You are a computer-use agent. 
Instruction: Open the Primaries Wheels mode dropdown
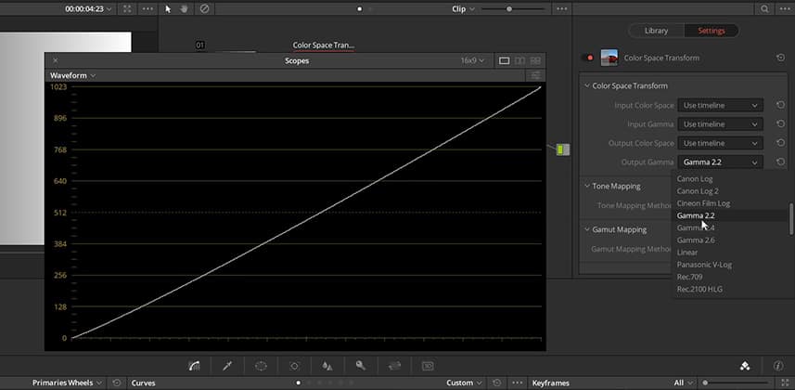point(67,383)
